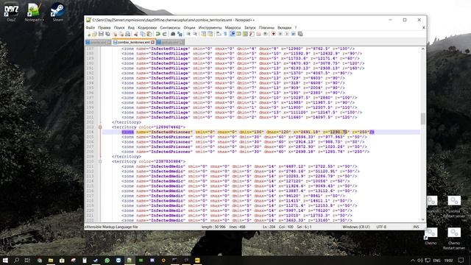Open the Кодировки menu
The image size is (471, 265).
tap(147, 28)
